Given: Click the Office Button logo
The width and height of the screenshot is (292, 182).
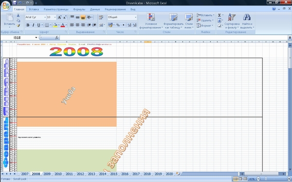Looking at the screenshot, I should pyautogui.click(x=6, y=5).
